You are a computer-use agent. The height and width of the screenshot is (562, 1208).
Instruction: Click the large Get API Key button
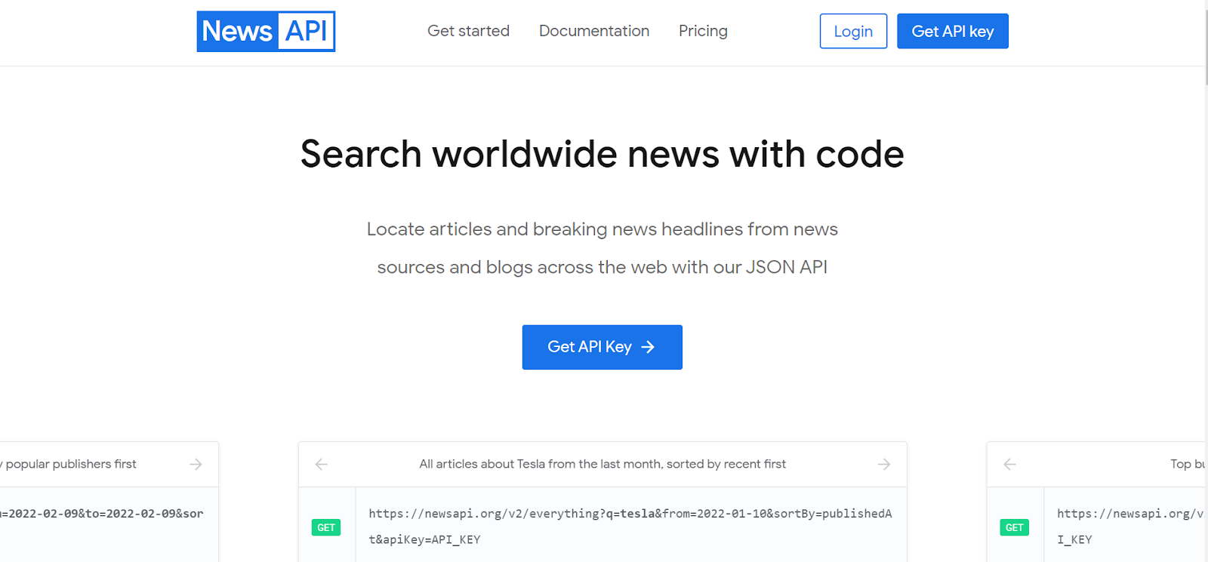pos(602,347)
